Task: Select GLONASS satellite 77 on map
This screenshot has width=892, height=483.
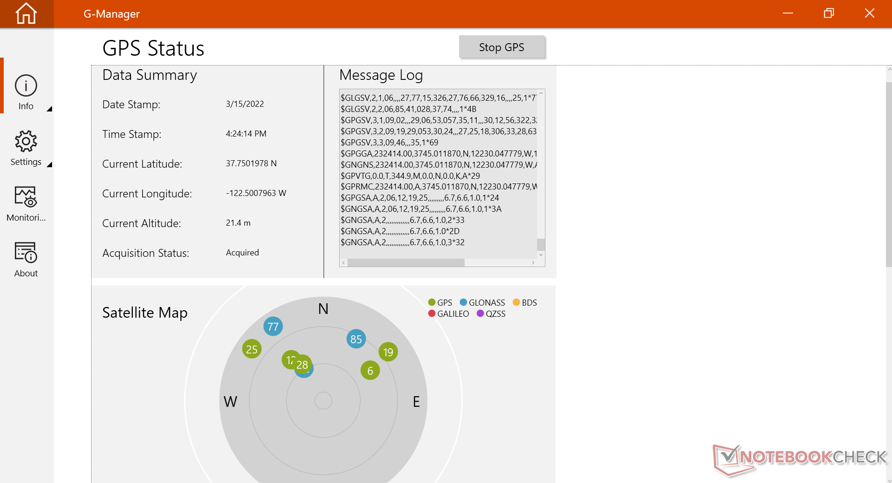Action: pyautogui.click(x=273, y=326)
